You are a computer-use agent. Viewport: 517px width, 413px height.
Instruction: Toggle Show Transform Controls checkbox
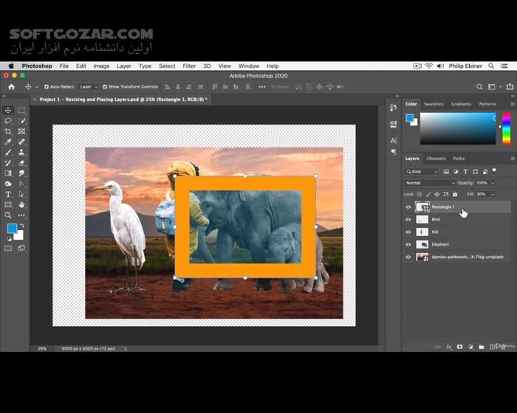click(105, 87)
